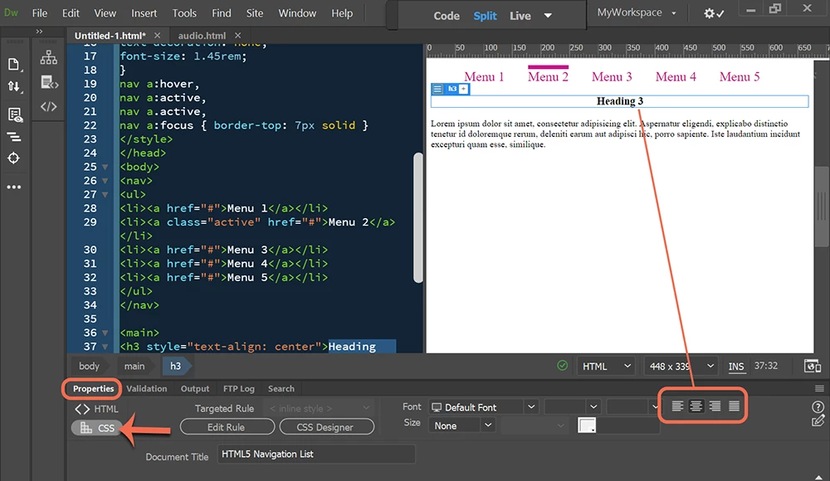Open Targeted Rule inline style dropdown

(x=320, y=409)
